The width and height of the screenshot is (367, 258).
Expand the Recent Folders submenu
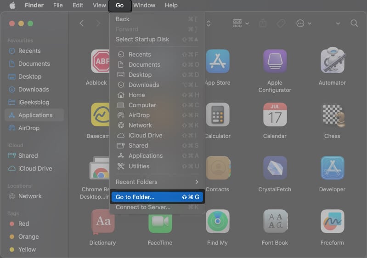coord(157,182)
